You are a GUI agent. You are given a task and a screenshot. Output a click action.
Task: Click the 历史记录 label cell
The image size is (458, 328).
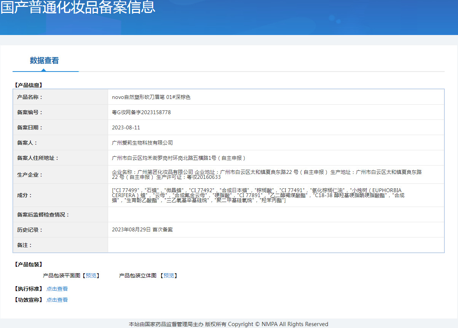click(61, 230)
